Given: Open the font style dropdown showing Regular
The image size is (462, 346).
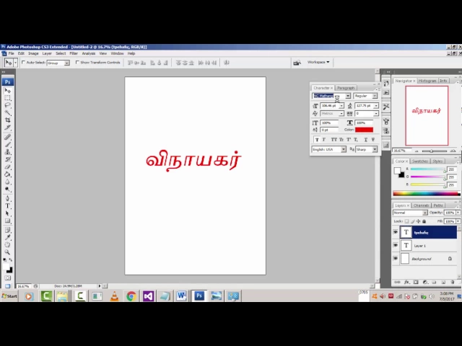Looking at the screenshot, I should coord(365,96).
